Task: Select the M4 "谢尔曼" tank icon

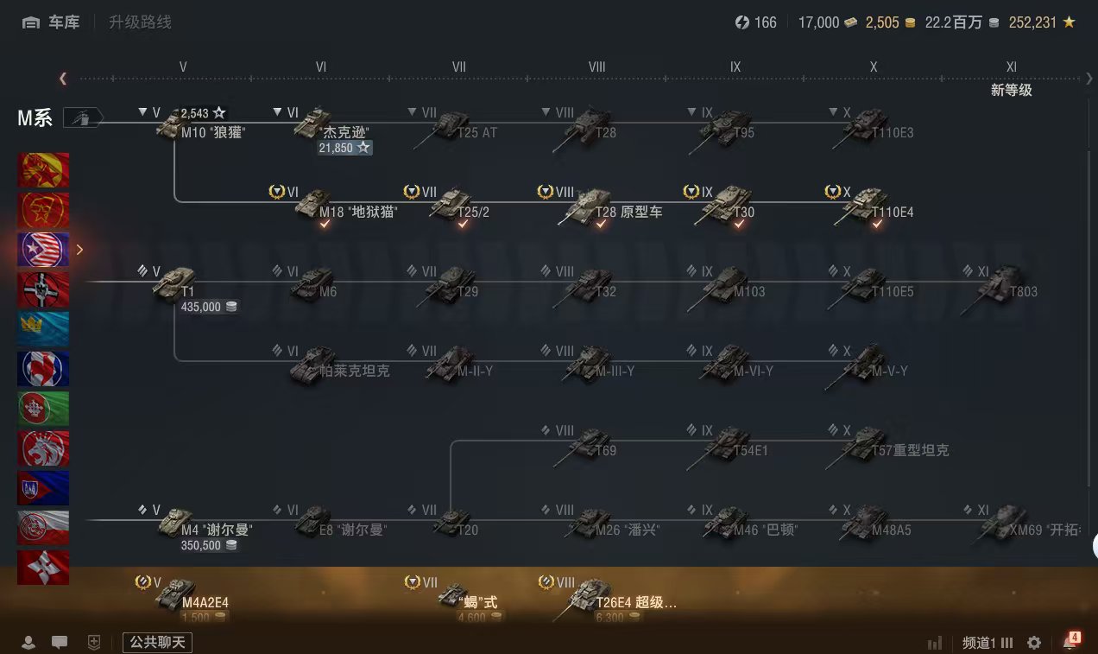Action: (176, 522)
